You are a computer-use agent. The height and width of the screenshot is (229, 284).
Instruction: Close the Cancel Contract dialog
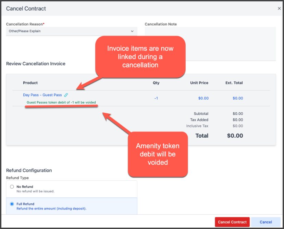point(279,9)
